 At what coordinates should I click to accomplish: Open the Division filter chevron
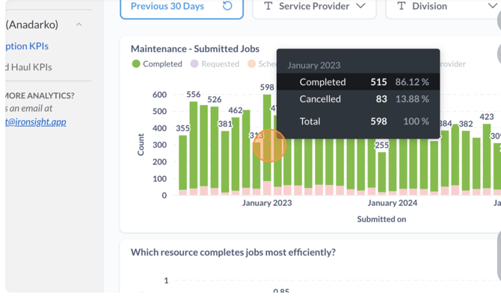pyautogui.click(x=492, y=6)
